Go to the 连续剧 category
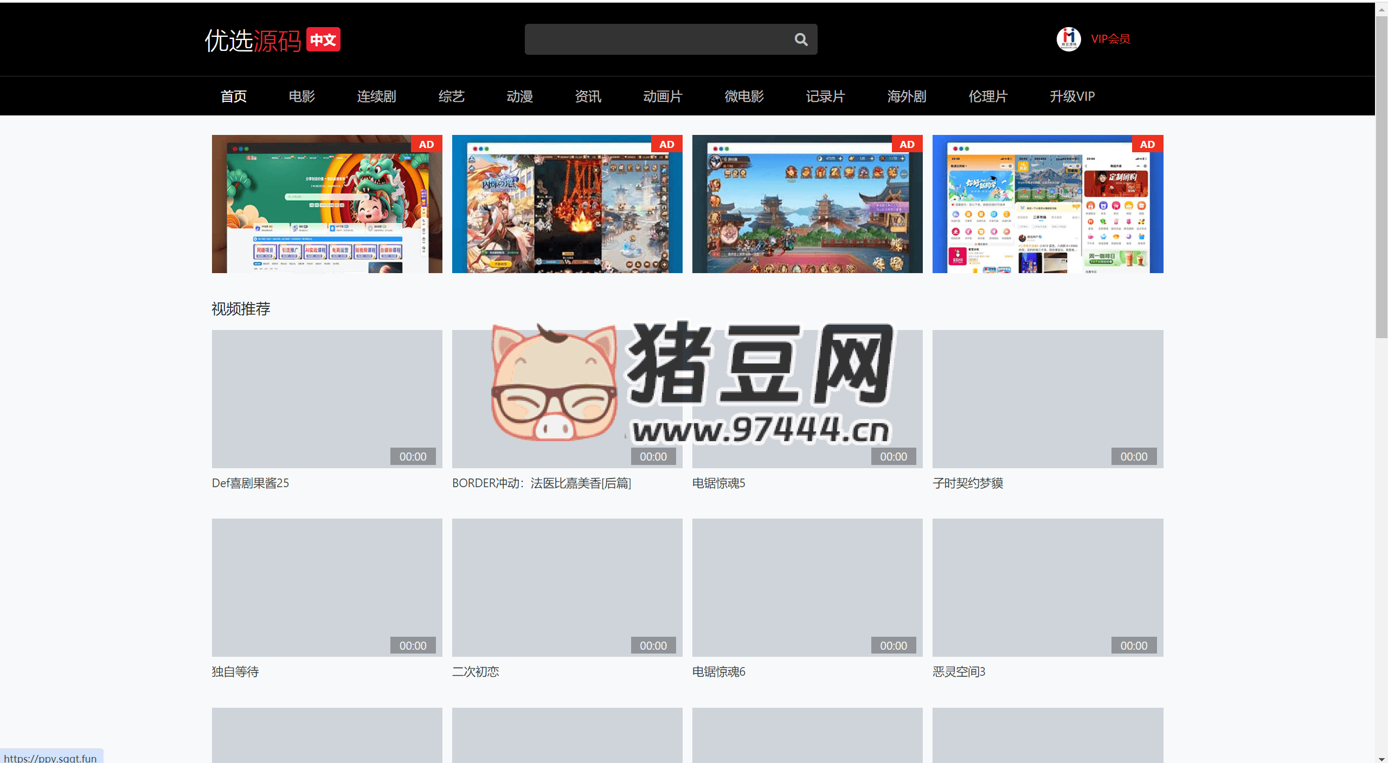Image resolution: width=1388 pixels, height=763 pixels. 376,96
